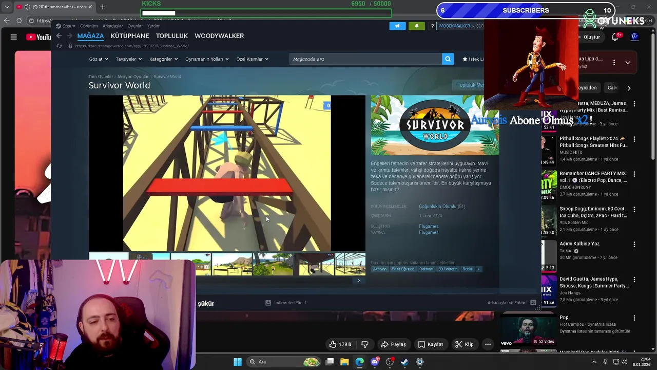The height and width of the screenshot is (370, 657).
Task: Open YouTube notifications bell
Action: click(615, 37)
